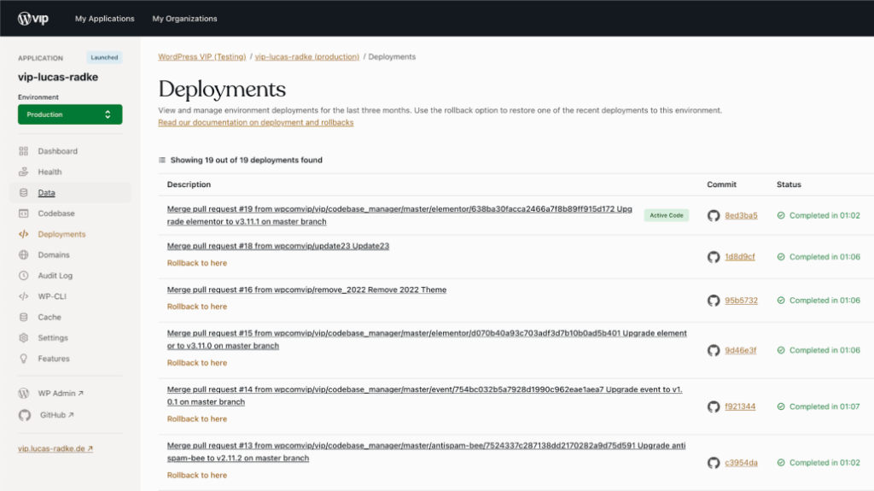Click completed check icon for commit c3954da
Image resolution: width=874 pixels, height=491 pixels.
(781, 463)
